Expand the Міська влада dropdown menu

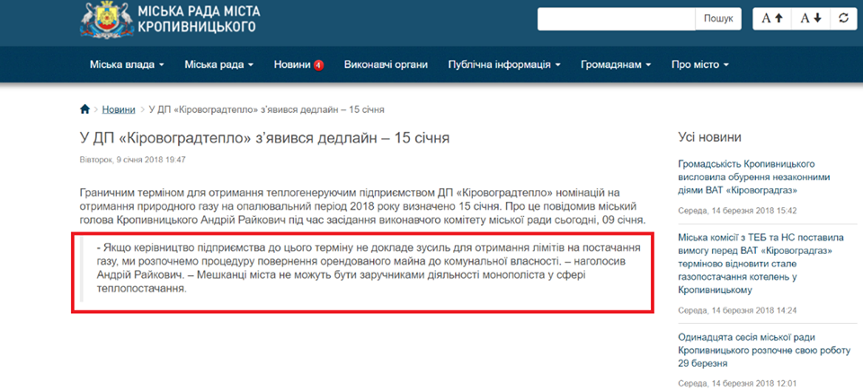pyautogui.click(x=127, y=65)
